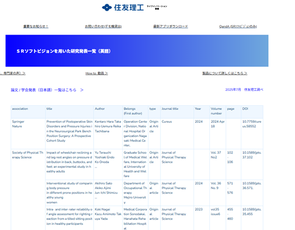The image size is (295, 230).
Task: Click the 'DOI' column header
Action: click(x=252, y=112)
